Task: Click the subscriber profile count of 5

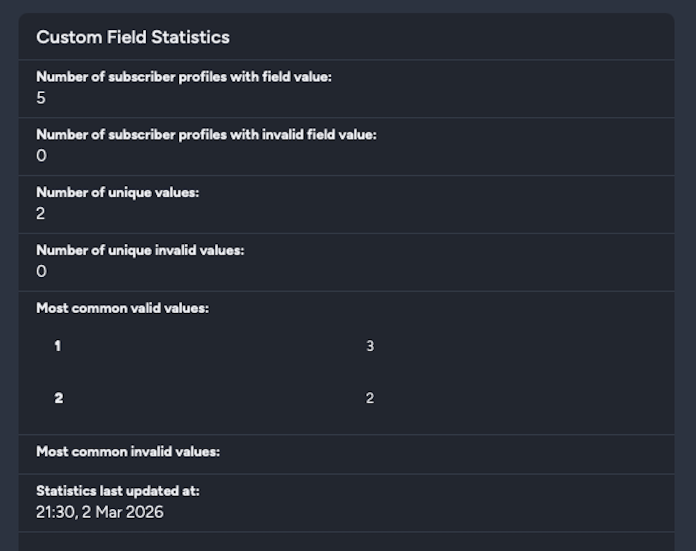Action: (x=41, y=98)
